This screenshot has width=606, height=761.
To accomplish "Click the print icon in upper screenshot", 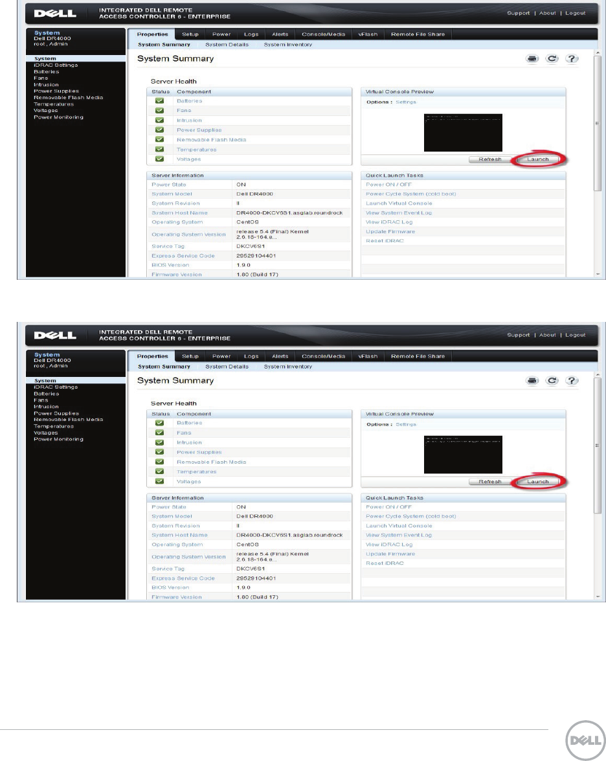I will (532, 59).
